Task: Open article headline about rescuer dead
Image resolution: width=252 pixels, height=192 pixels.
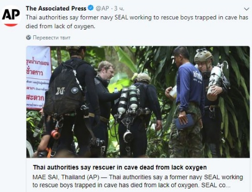Action: pyautogui.click(x=120, y=167)
